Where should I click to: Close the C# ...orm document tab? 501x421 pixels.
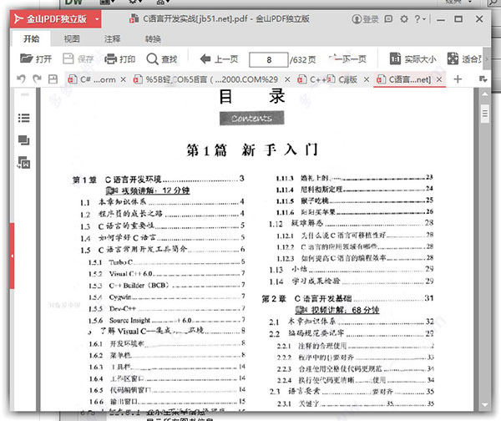click(123, 79)
